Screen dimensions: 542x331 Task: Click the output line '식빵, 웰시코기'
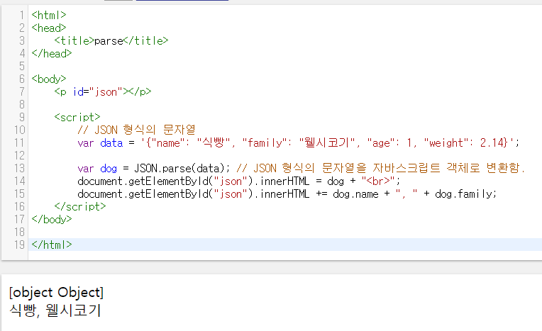55,310
